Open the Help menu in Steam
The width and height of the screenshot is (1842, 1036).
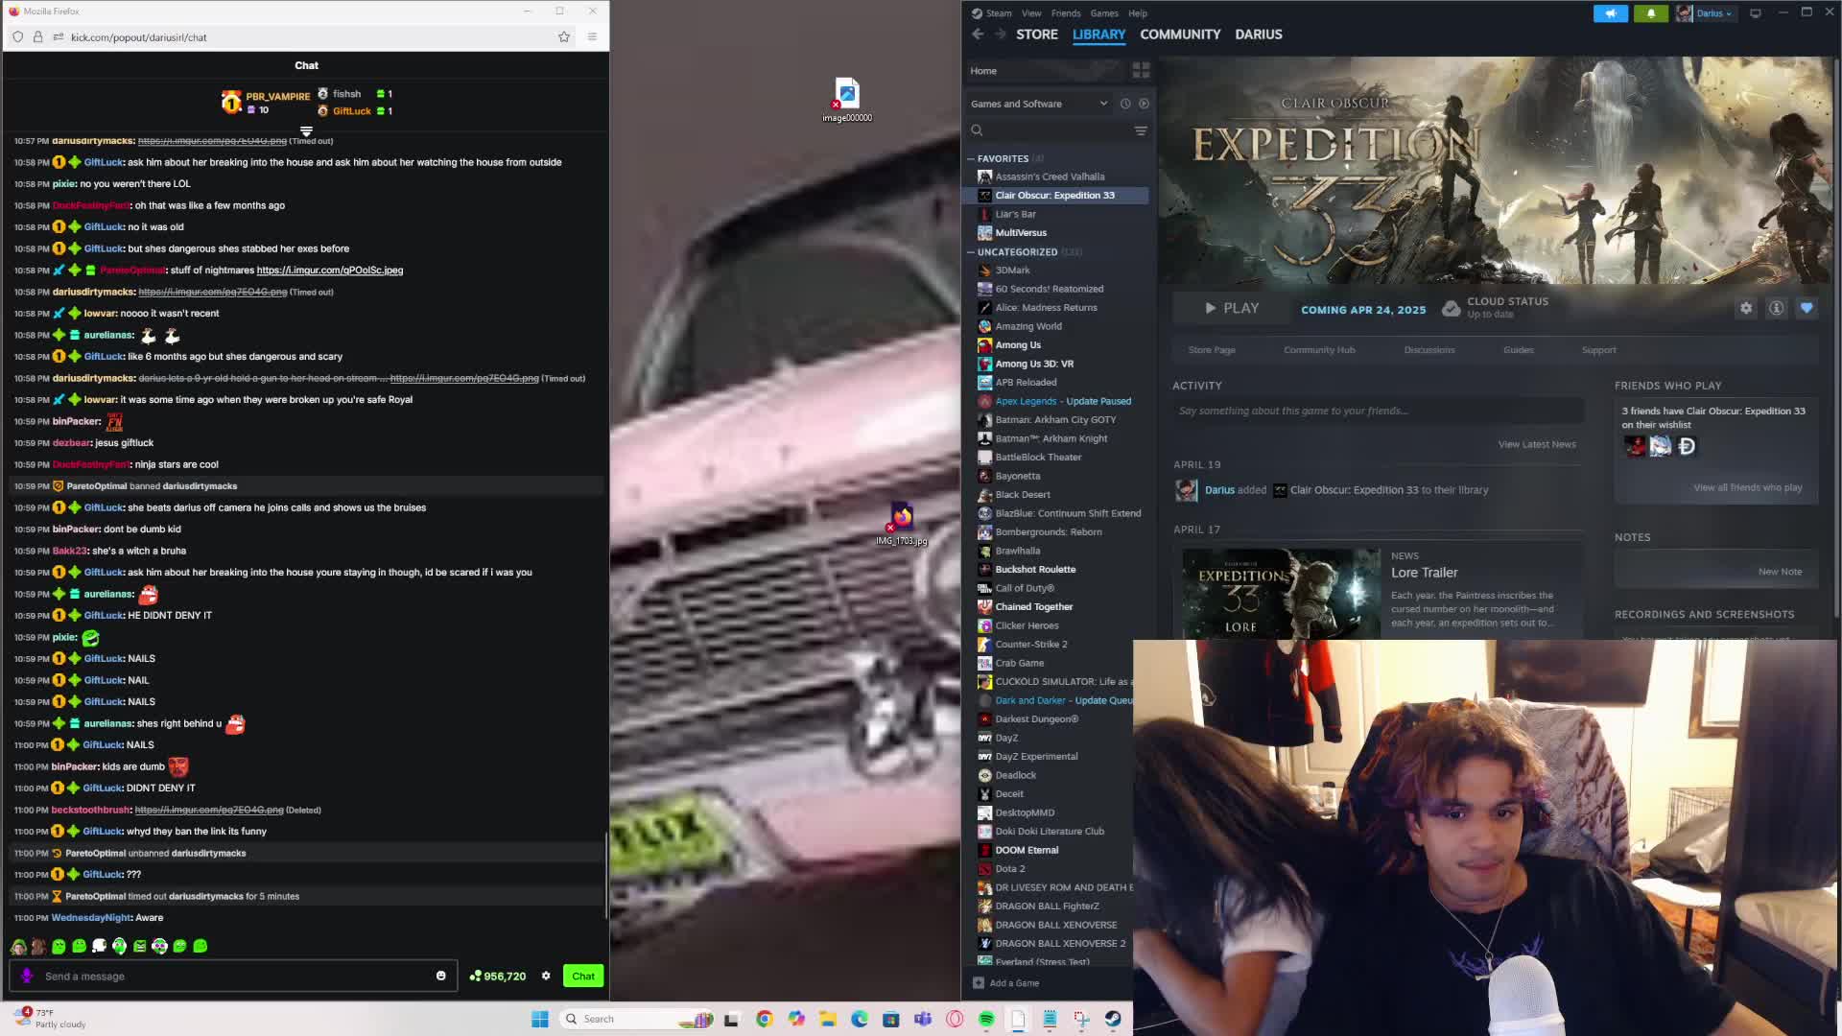pos(1138,13)
